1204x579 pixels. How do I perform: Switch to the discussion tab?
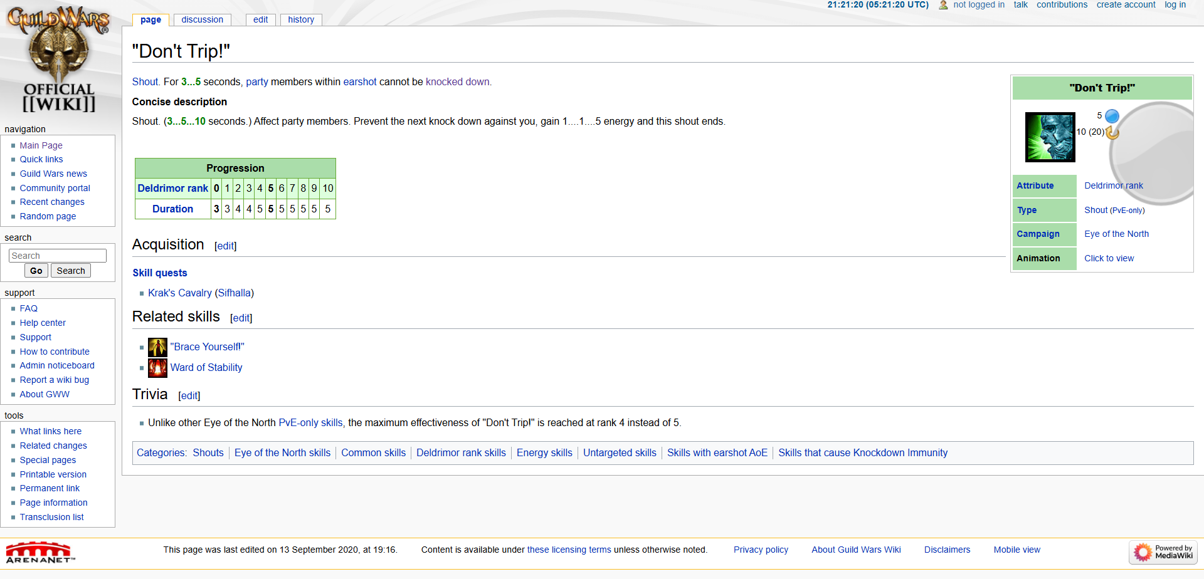click(202, 19)
